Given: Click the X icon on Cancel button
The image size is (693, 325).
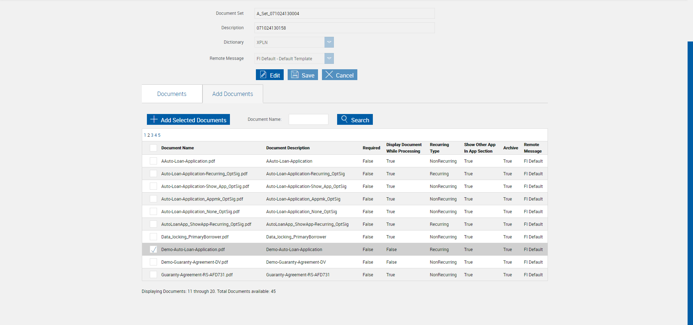Looking at the screenshot, I should click(329, 74).
